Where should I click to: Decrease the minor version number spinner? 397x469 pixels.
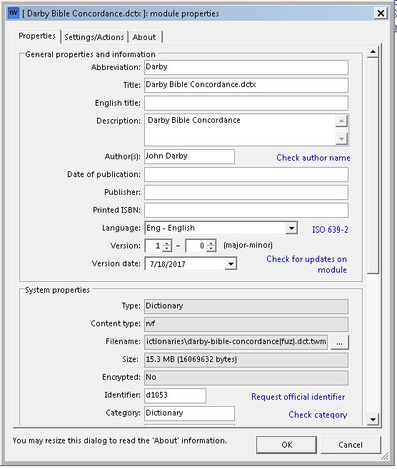point(211,249)
